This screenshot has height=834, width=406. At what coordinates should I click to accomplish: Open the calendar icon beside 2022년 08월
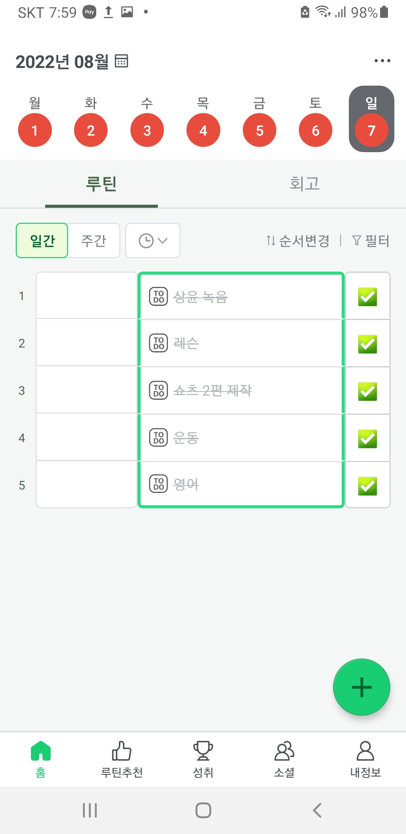[121, 61]
